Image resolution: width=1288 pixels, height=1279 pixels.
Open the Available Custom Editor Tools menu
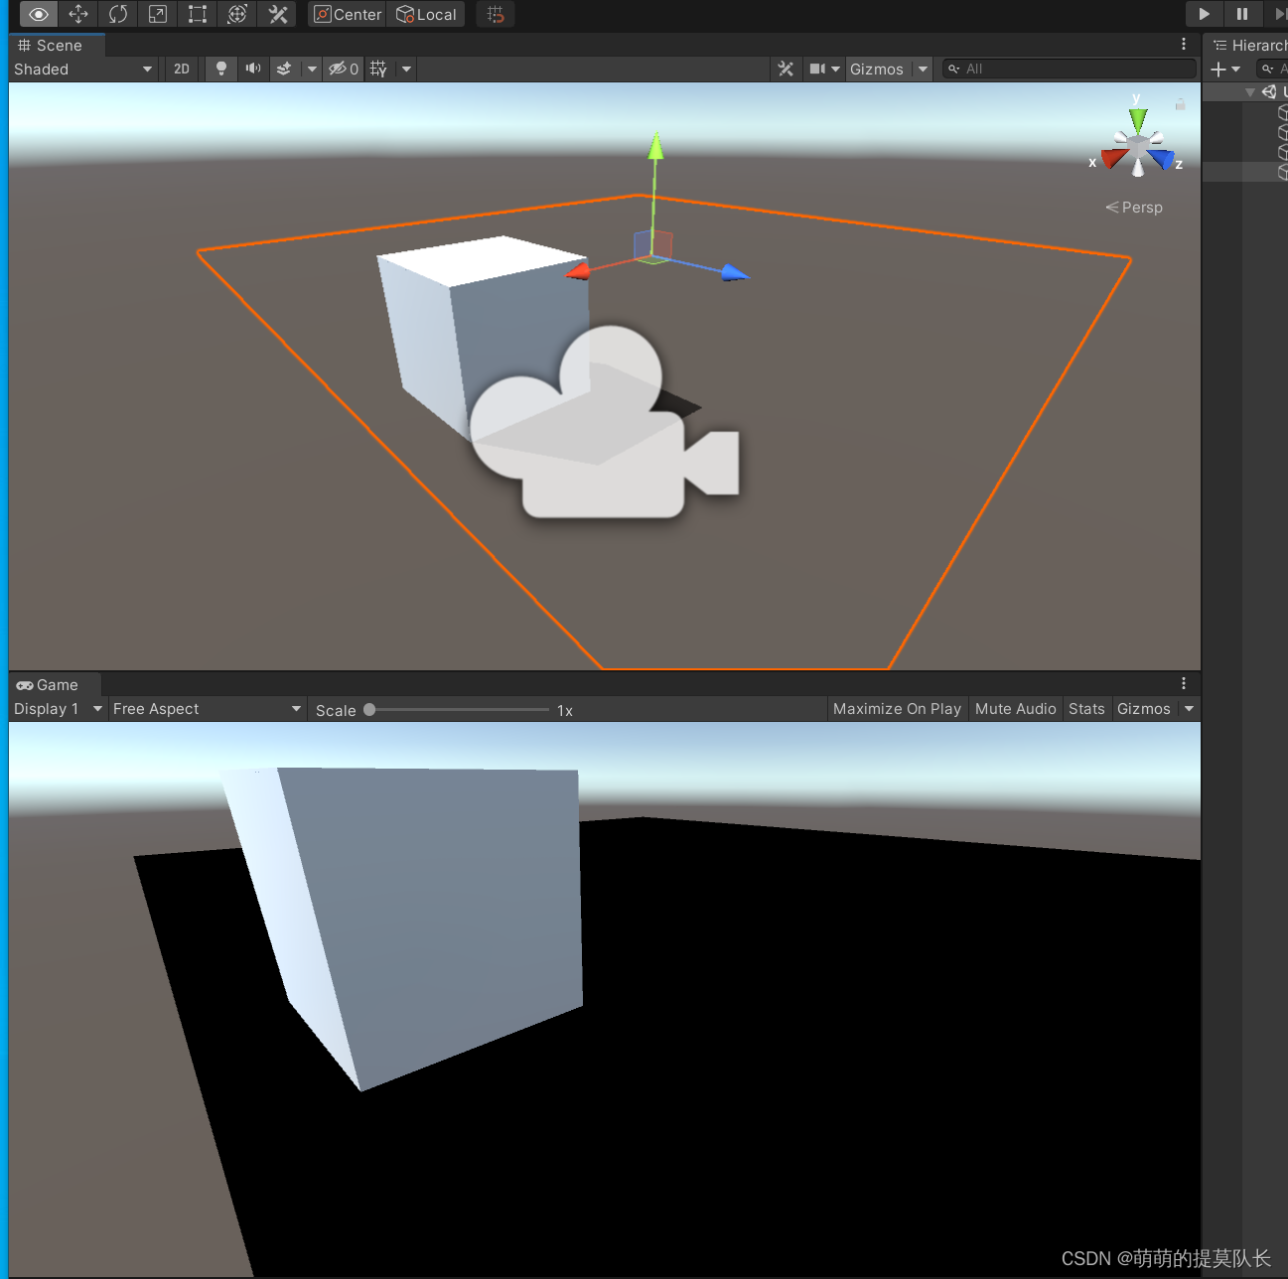click(276, 14)
